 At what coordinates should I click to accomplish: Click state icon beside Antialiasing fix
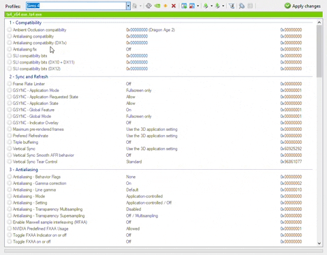[x=10, y=49]
